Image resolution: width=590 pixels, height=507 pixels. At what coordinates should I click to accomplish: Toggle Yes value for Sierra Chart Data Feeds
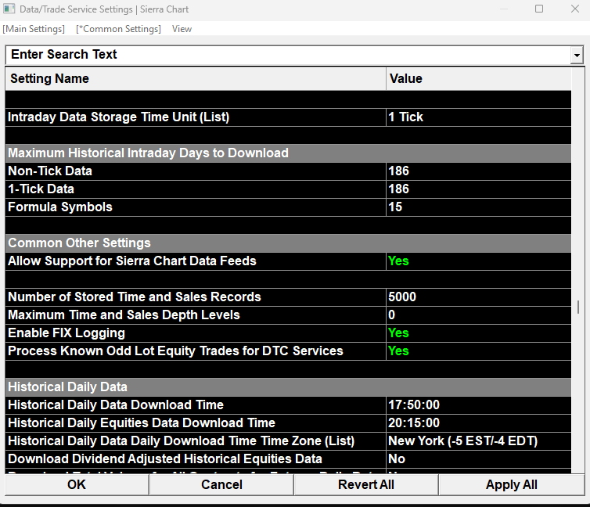479,261
